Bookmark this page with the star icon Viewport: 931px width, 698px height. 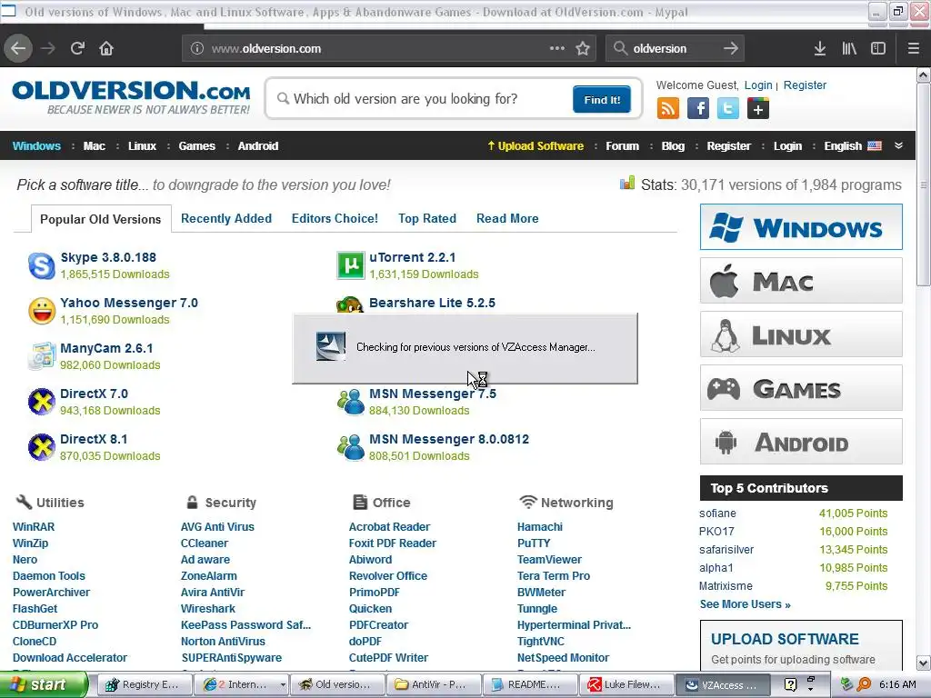pyautogui.click(x=583, y=48)
